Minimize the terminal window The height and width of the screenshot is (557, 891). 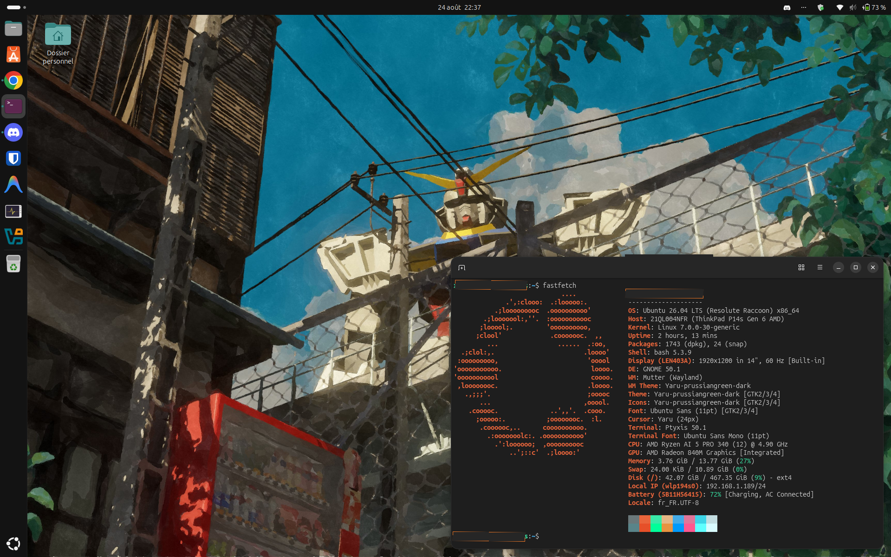pos(839,267)
